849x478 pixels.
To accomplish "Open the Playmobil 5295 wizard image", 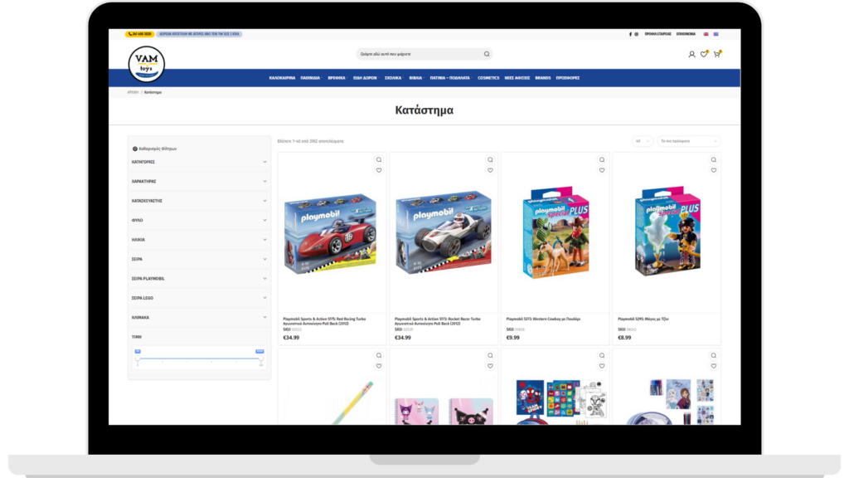I will [x=667, y=232].
